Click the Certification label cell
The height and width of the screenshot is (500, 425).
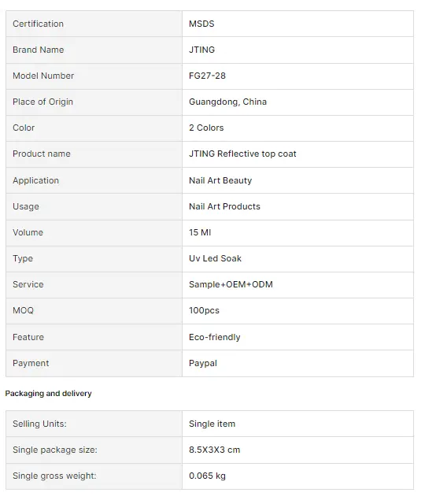[x=94, y=24]
